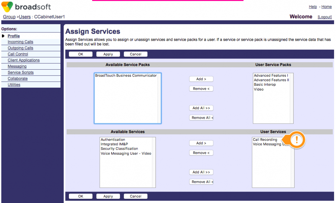Click Add All >> under services
Image resolution: width=336 pixels, height=203 pixels.
(x=201, y=172)
